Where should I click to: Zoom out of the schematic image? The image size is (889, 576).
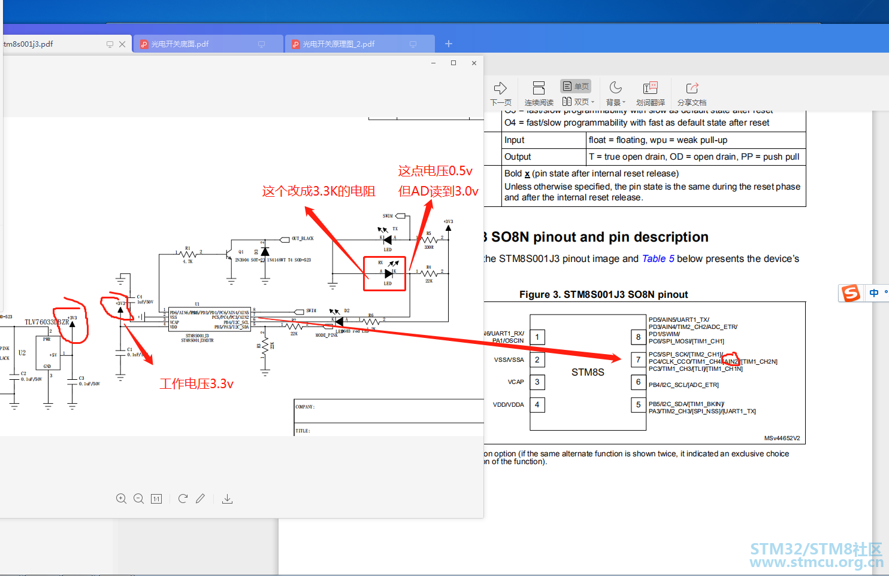[138, 499]
